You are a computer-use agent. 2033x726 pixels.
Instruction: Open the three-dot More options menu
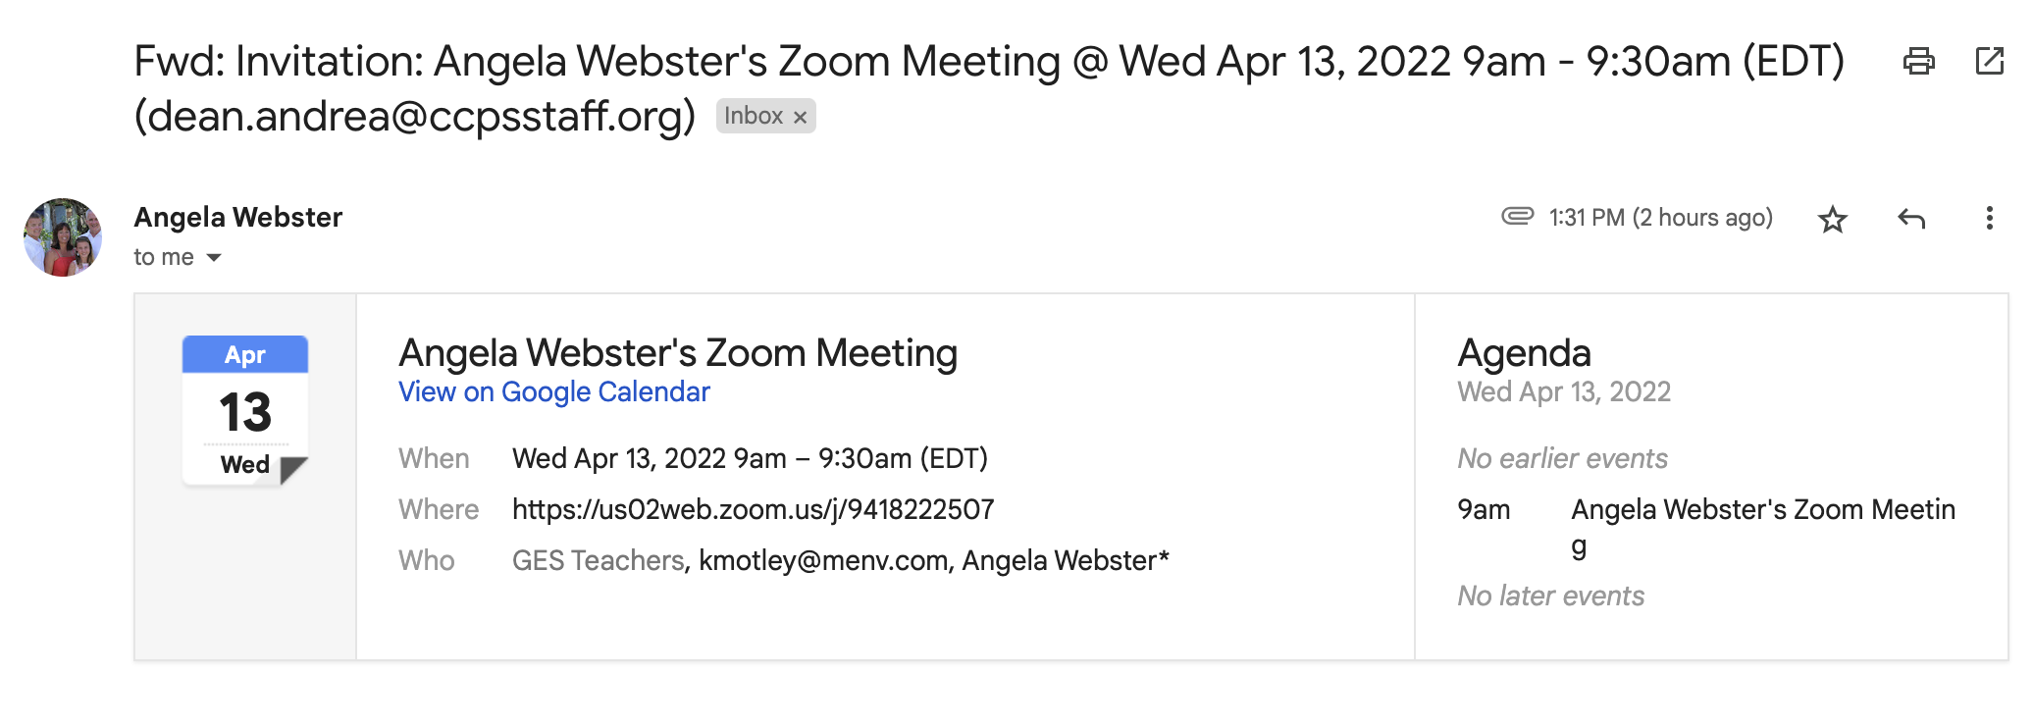(1989, 218)
